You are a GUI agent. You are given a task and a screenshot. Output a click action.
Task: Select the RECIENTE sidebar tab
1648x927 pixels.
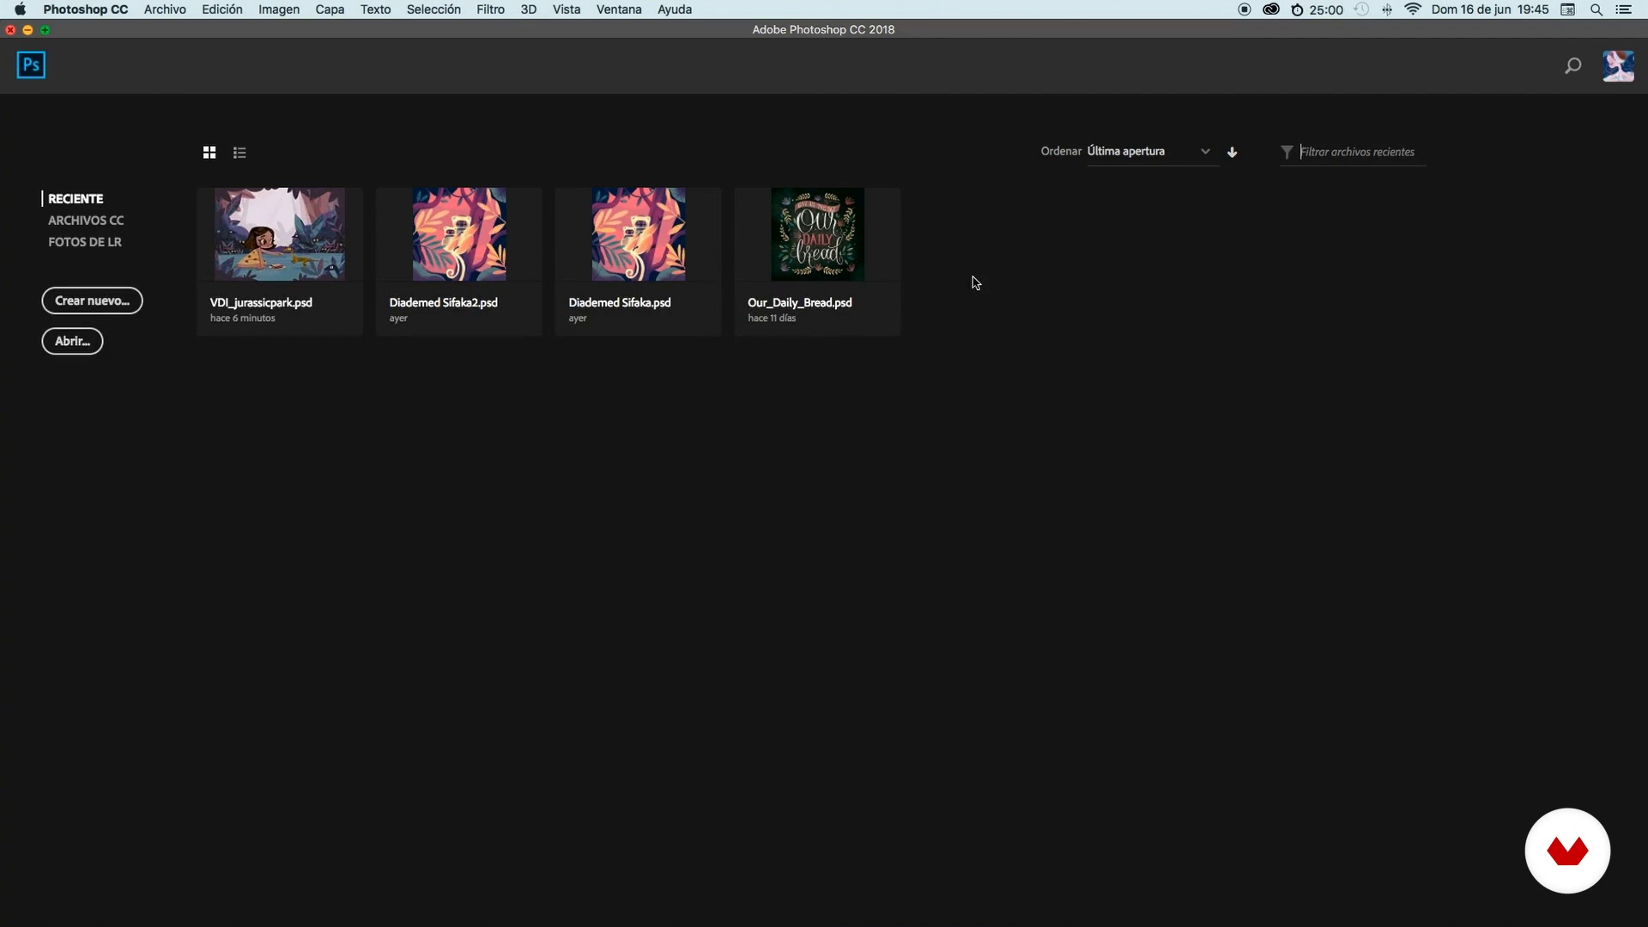(x=76, y=198)
